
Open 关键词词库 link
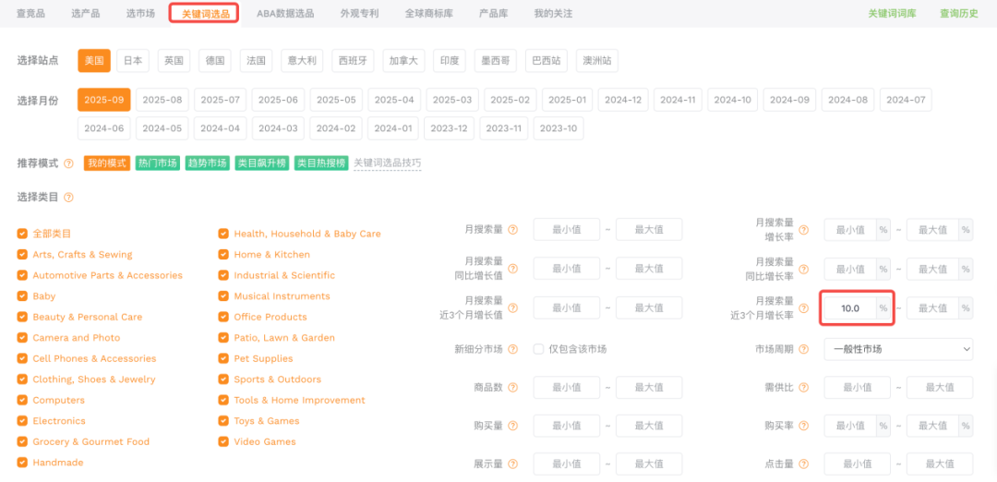coord(892,13)
